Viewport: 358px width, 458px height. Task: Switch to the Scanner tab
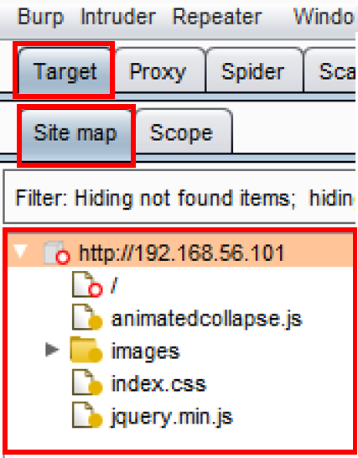(x=331, y=70)
